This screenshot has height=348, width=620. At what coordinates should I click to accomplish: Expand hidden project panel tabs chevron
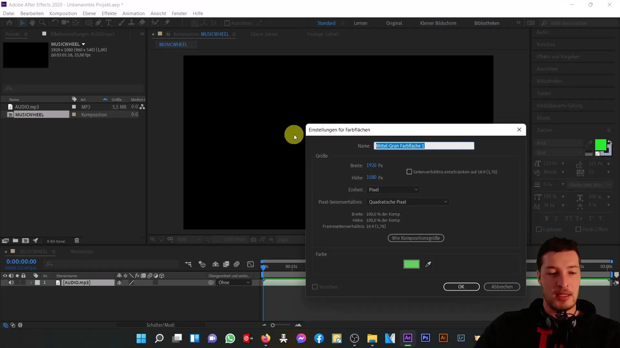point(142,34)
